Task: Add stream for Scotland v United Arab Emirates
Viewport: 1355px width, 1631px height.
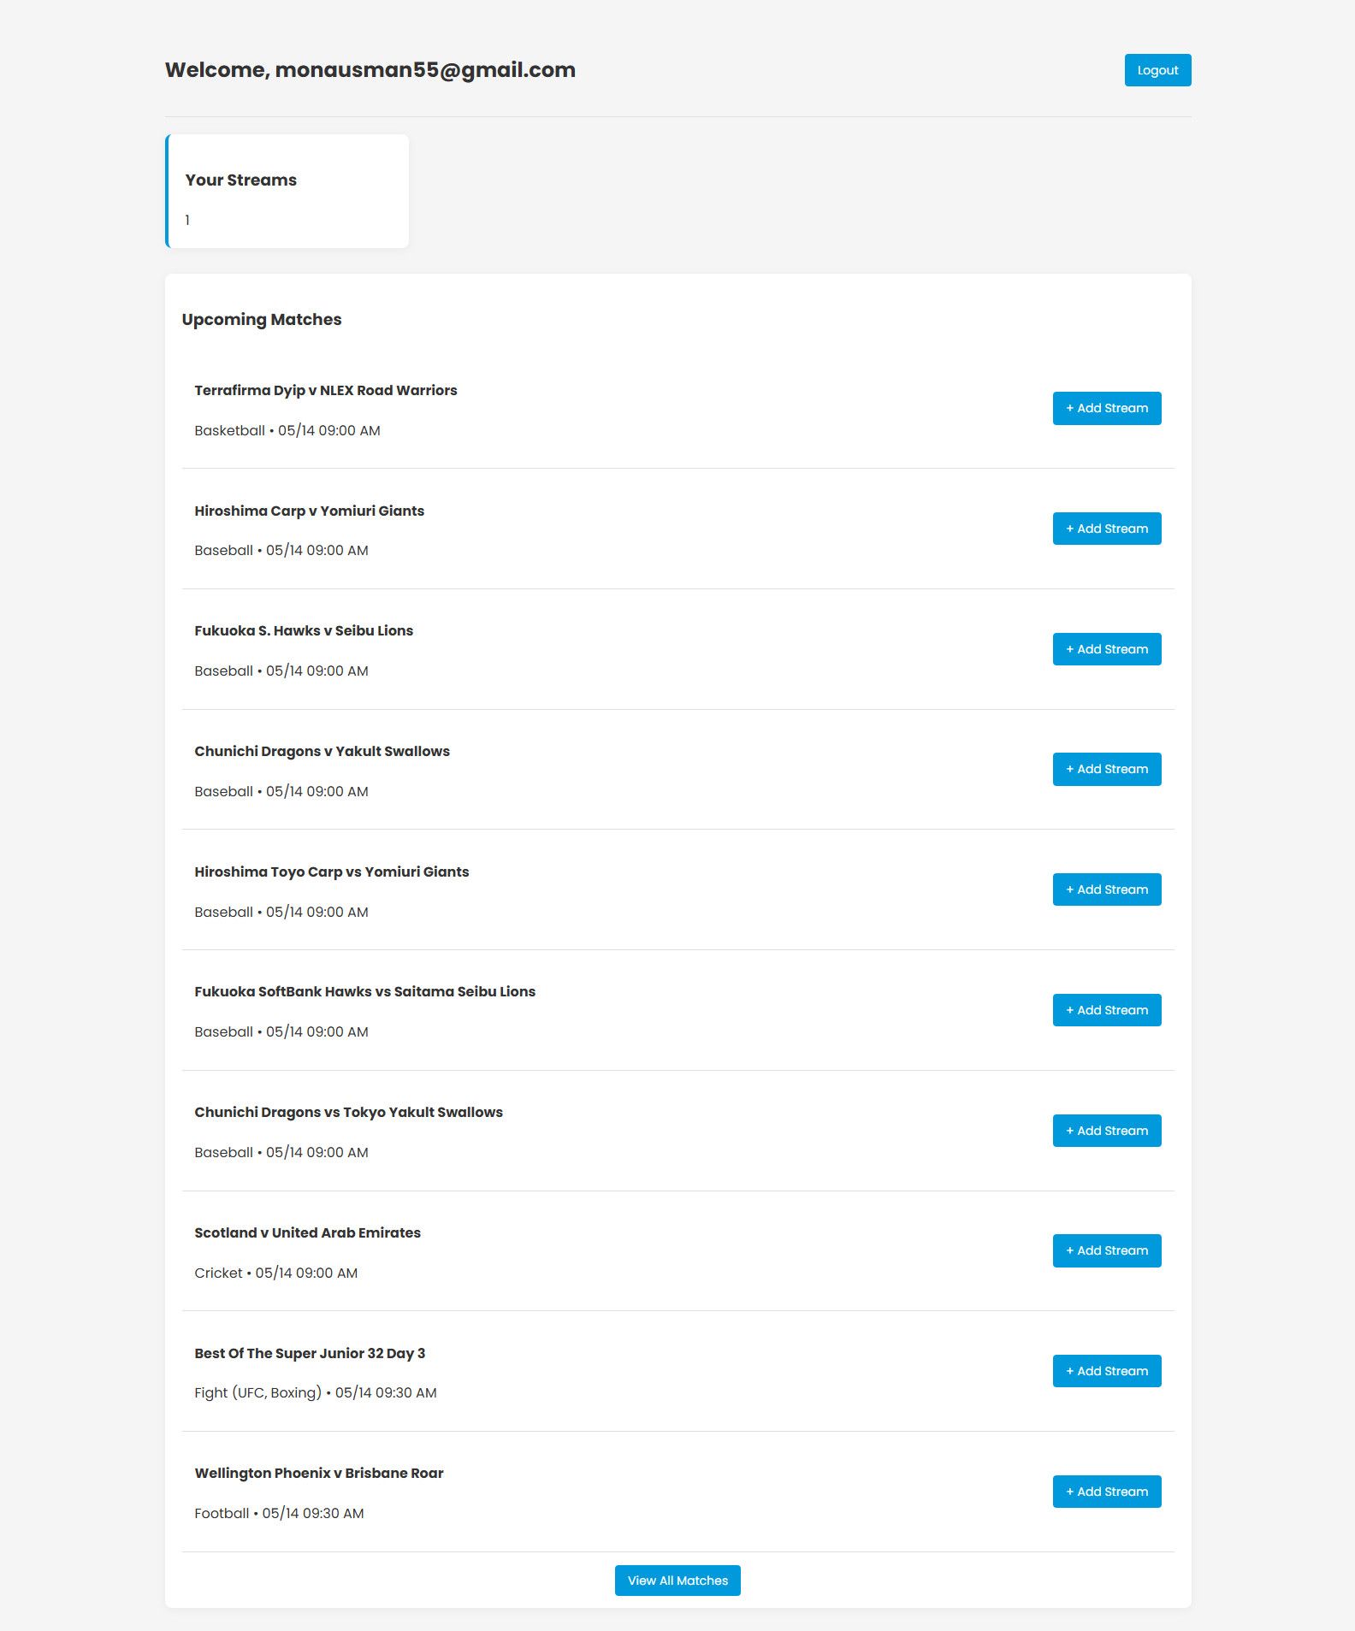Action: pos(1106,1250)
